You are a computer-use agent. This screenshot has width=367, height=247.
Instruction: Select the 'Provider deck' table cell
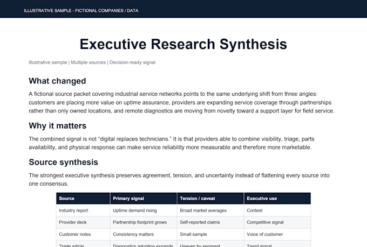[83, 222]
